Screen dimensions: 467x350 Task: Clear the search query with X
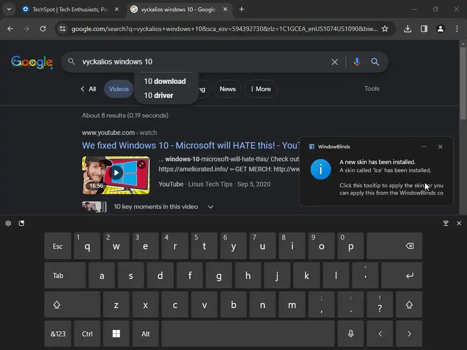coord(334,62)
